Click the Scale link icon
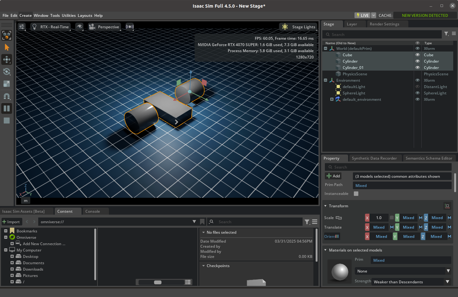 pos(339,218)
